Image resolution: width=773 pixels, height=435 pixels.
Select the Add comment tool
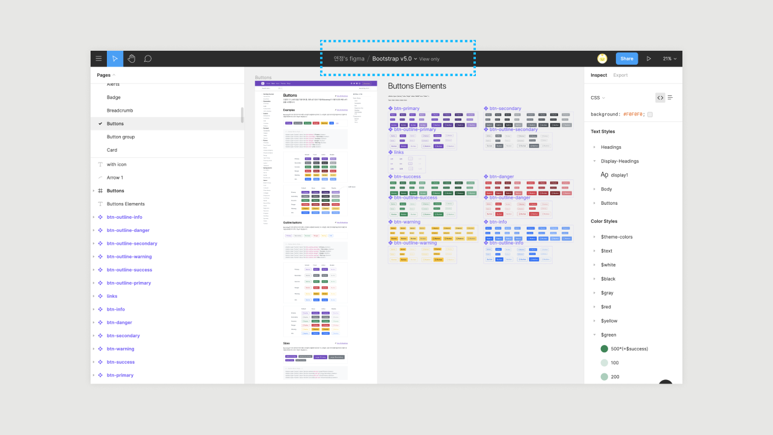[147, 59]
